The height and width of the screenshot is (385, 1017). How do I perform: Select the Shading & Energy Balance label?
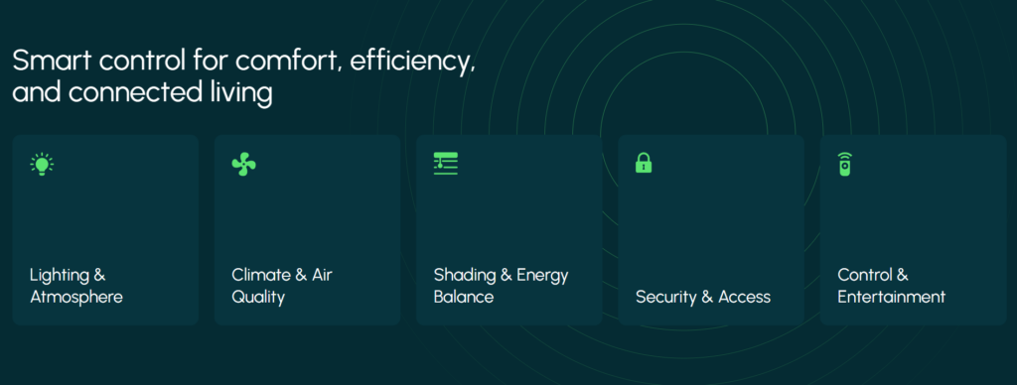(x=501, y=286)
